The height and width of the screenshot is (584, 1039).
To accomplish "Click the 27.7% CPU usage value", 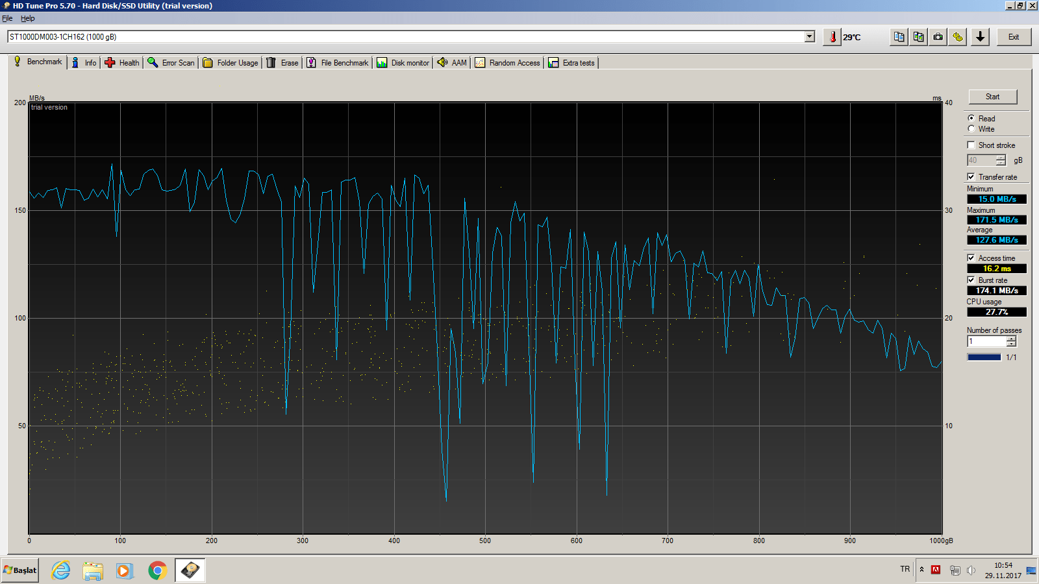I will point(997,312).
